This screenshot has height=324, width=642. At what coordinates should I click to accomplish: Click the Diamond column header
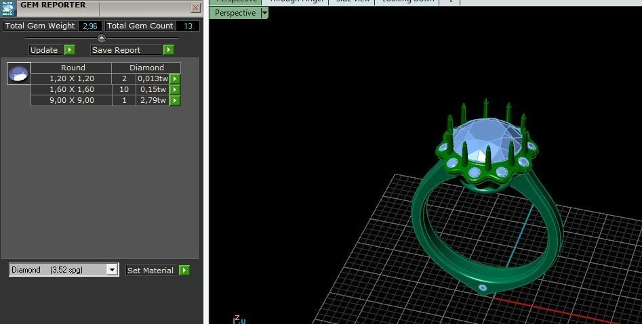146,68
